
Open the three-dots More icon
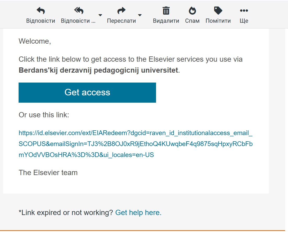pyautogui.click(x=244, y=11)
